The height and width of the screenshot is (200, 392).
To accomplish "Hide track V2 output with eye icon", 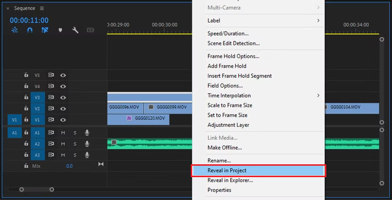I will point(63,109).
